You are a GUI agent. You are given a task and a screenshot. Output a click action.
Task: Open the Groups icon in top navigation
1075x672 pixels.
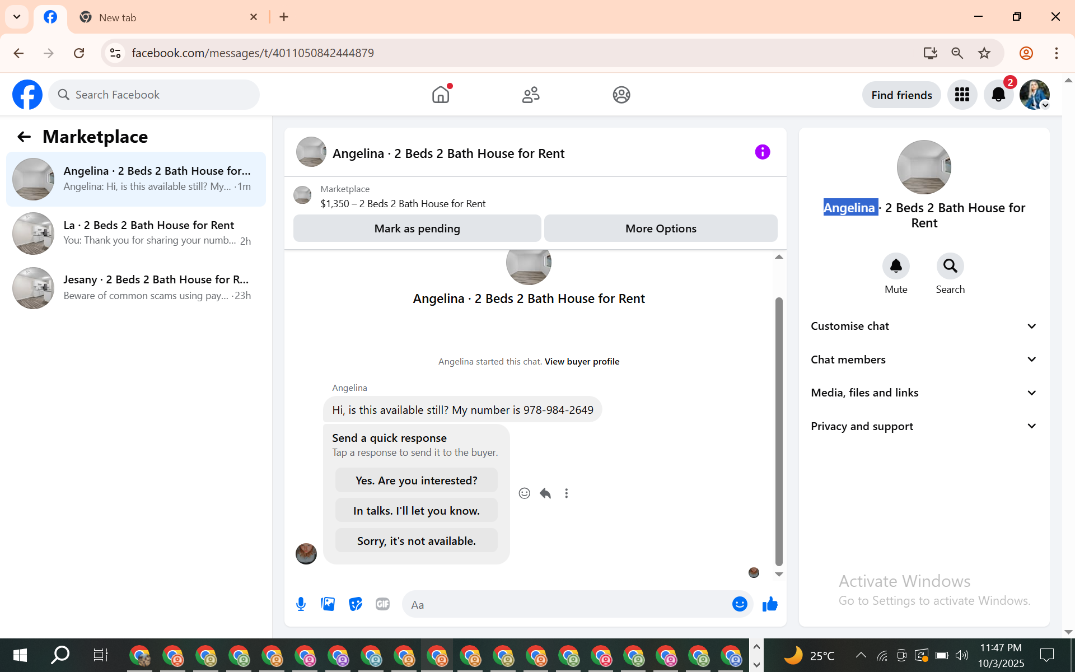[x=621, y=95]
